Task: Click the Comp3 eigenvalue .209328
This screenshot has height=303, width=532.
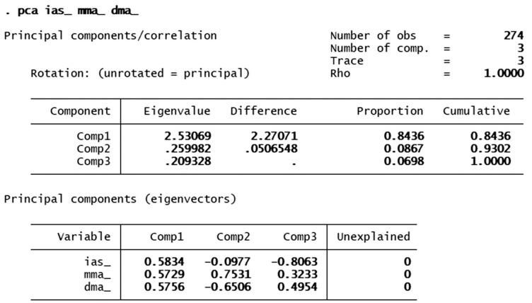Action: (187, 161)
